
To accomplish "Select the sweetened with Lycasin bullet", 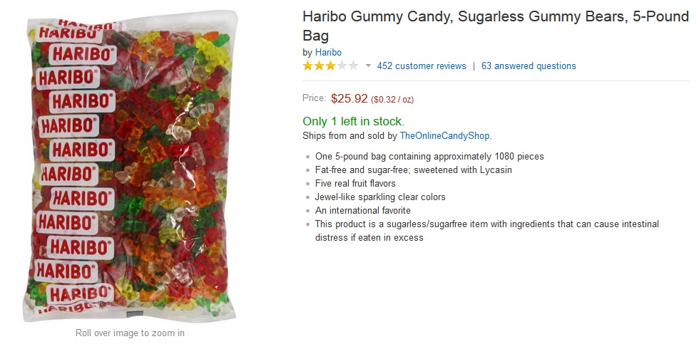I will [413, 170].
